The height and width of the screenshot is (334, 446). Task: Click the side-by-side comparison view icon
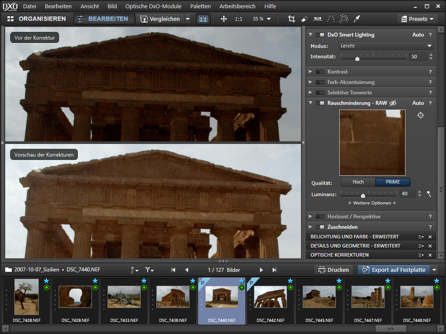click(x=203, y=19)
